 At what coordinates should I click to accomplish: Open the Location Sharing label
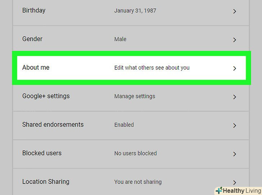(x=46, y=182)
